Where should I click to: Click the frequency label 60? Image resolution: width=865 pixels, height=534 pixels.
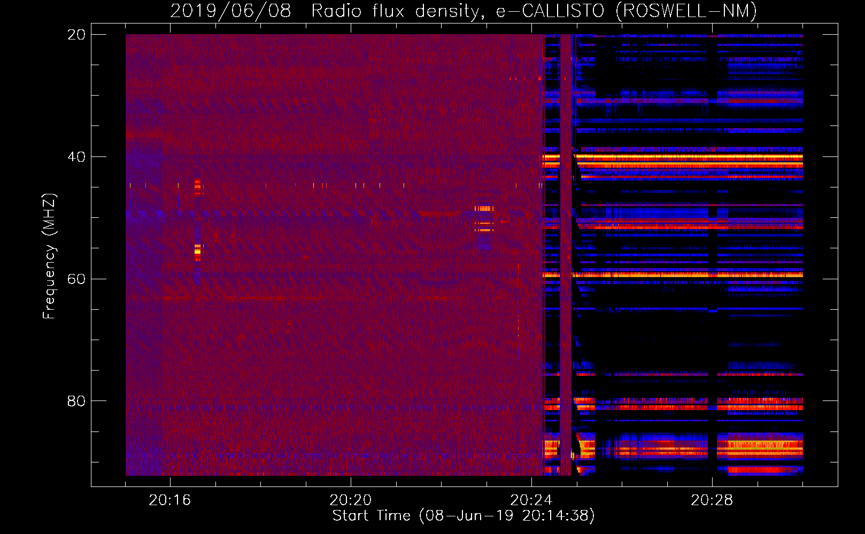(76, 279)
